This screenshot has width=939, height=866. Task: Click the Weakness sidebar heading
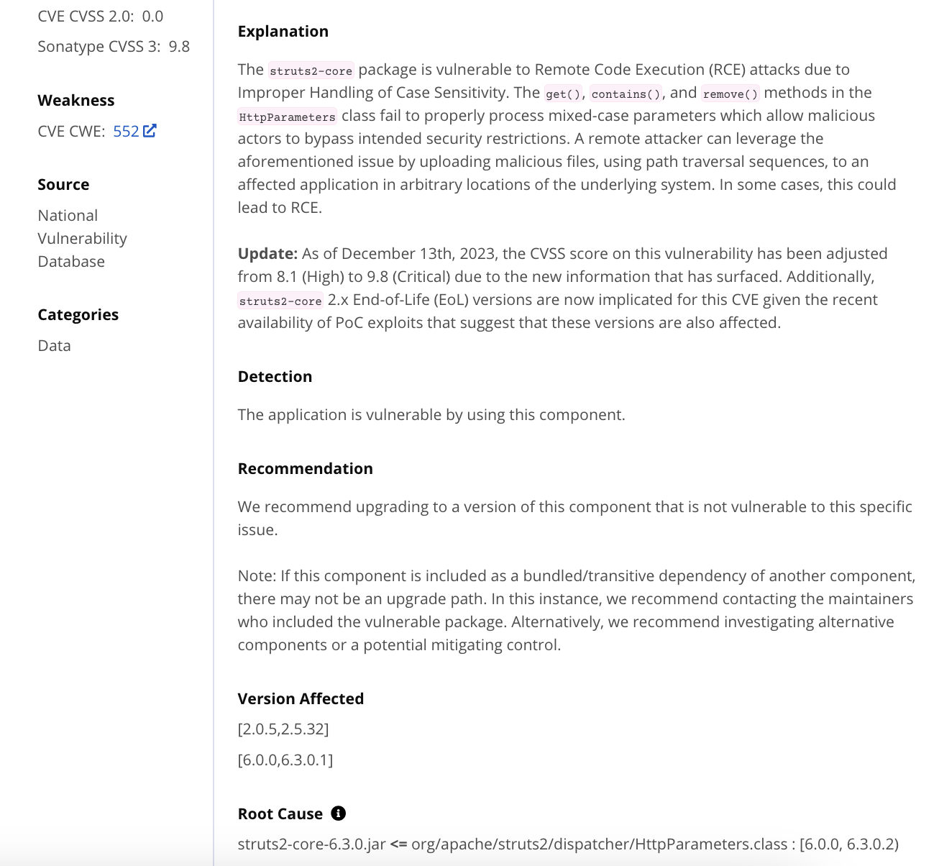[76, 101]
